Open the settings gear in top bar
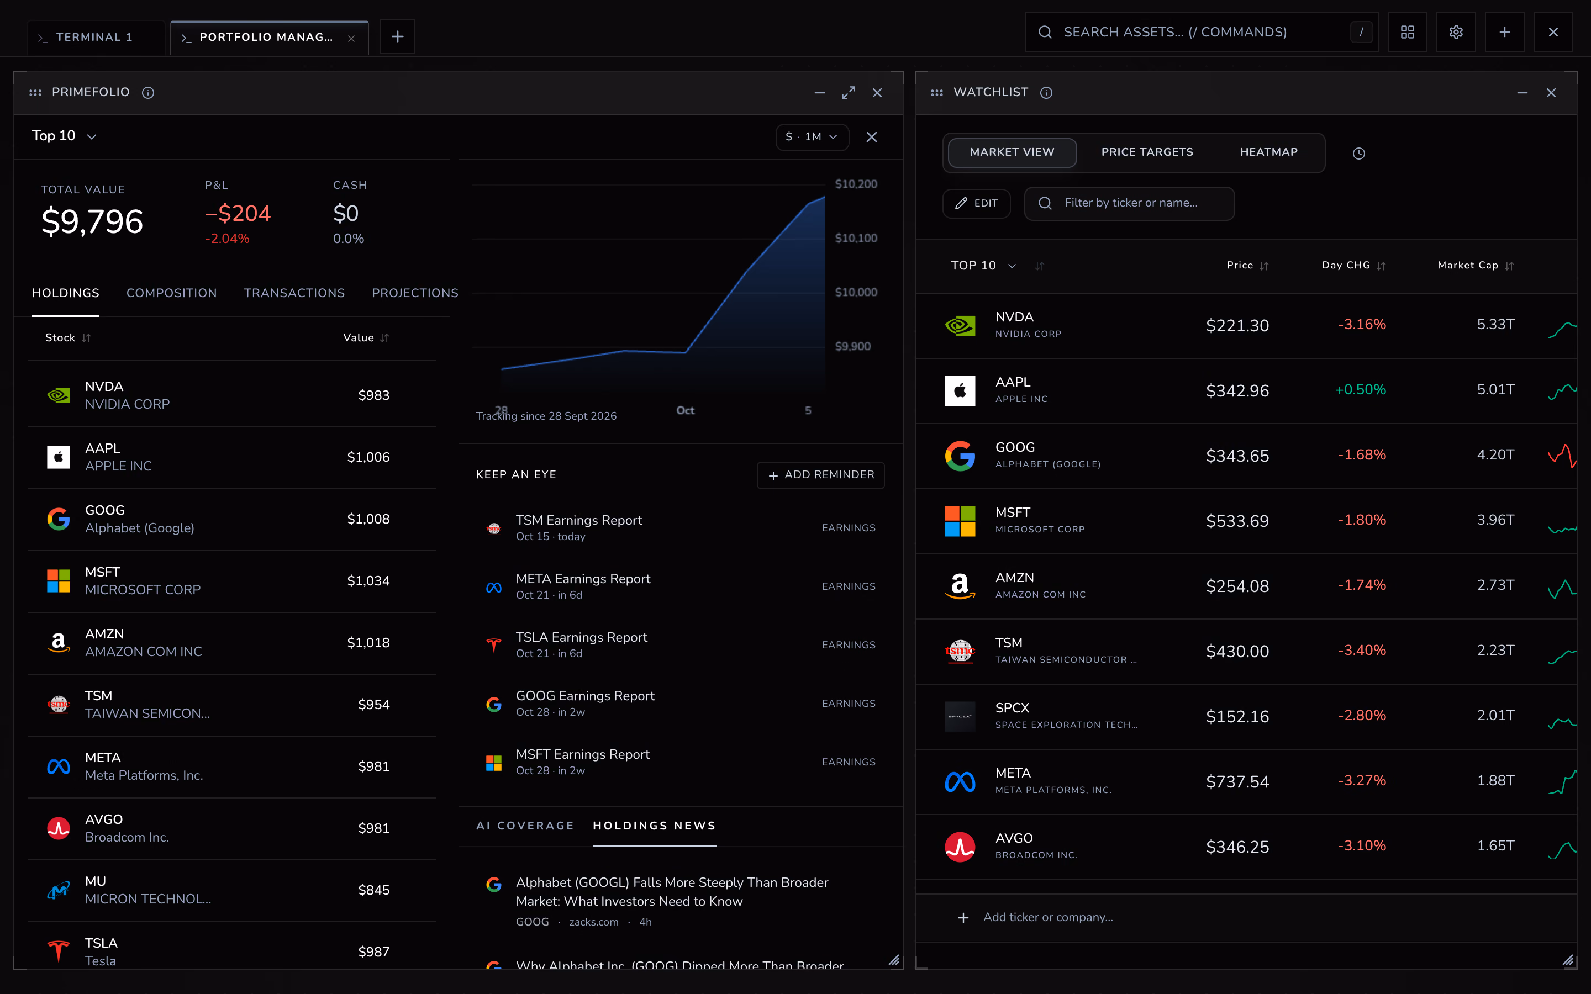 [1456, 32]
